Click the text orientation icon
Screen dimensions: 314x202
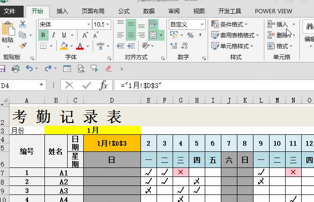tap(146, 46)
